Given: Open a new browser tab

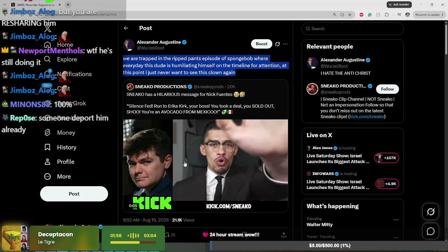Looking at the screenshot, I should pos(68,5).
